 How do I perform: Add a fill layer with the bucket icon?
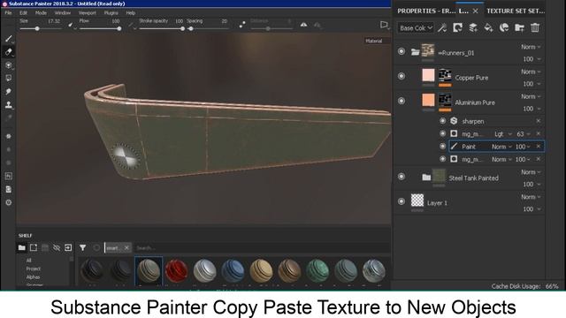pos(488,27)
